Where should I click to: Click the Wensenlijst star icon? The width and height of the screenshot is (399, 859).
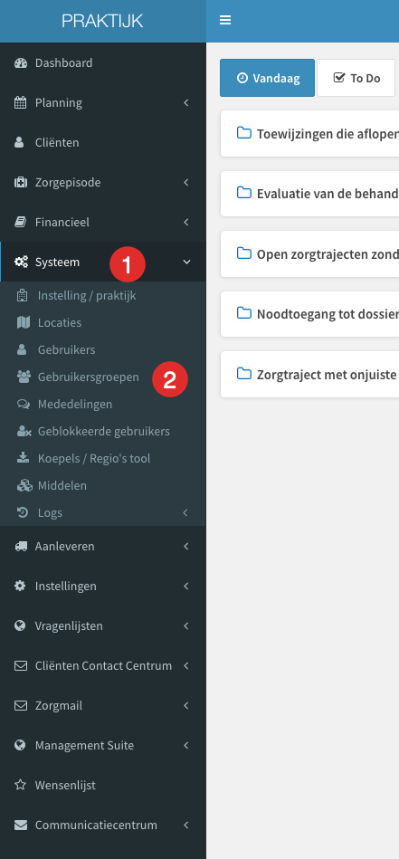coord(20,785)
